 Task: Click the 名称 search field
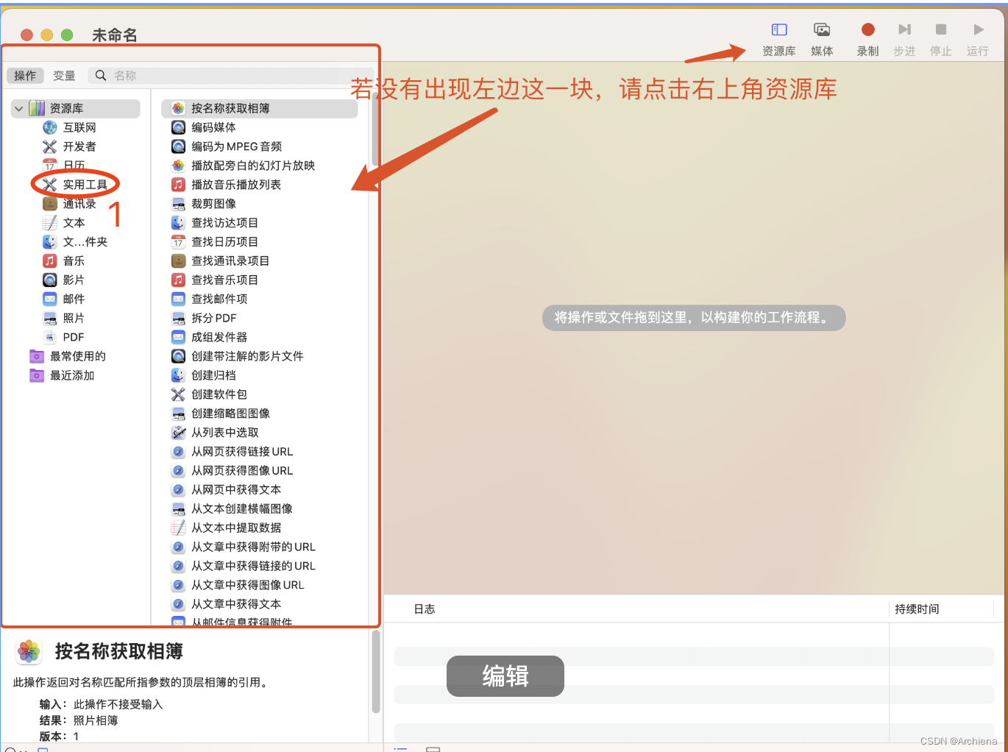[x=231, y=76]
